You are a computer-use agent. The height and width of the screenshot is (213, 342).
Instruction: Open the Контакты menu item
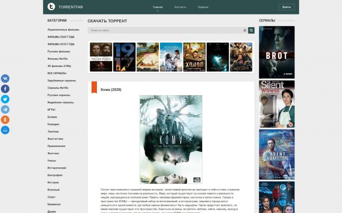point(180,7)
